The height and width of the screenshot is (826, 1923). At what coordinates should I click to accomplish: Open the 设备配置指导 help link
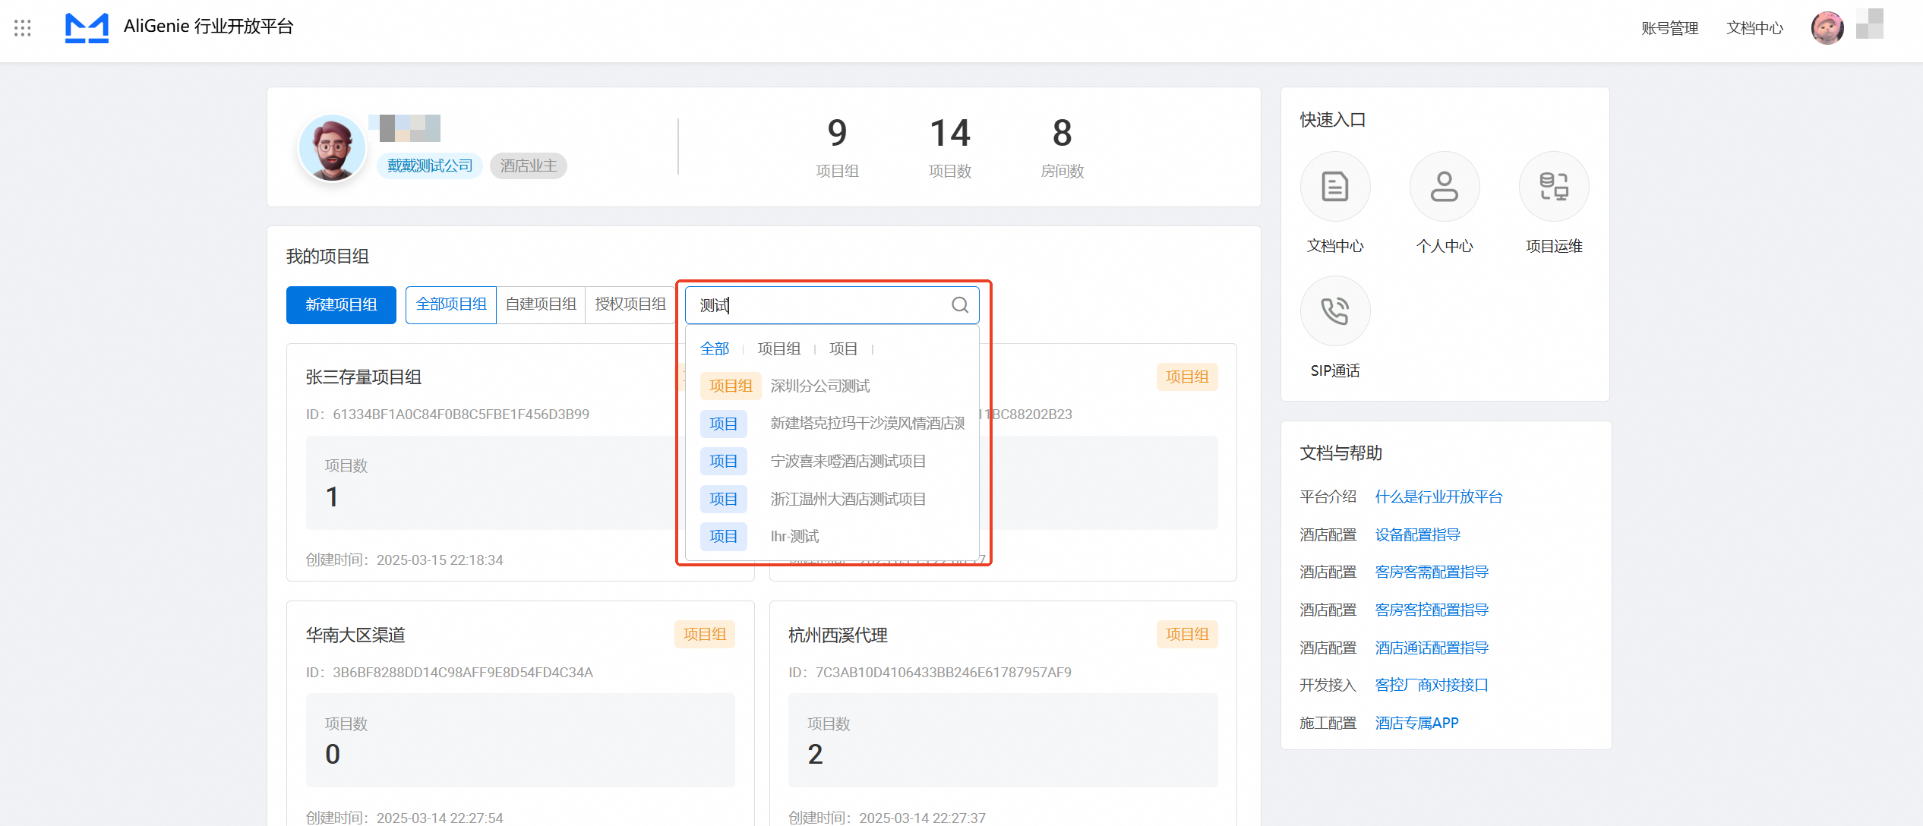tap(1417, 534)
